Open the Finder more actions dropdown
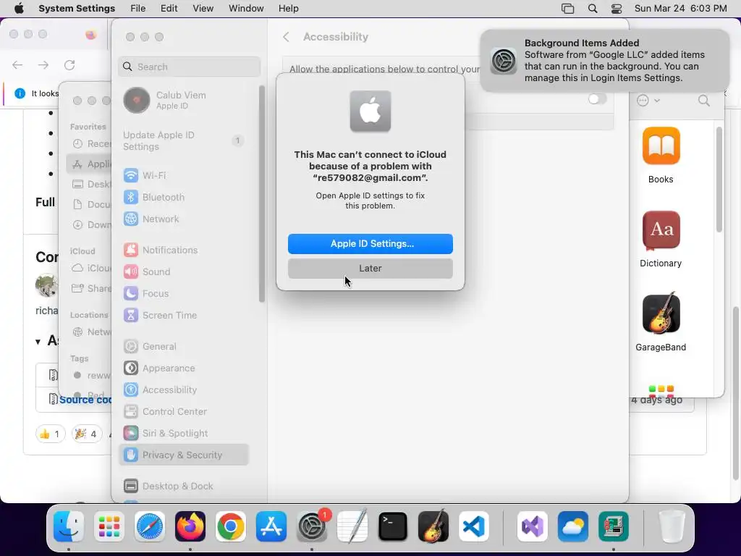This screenshot has height=556, width=741. (x=648, y=100)
